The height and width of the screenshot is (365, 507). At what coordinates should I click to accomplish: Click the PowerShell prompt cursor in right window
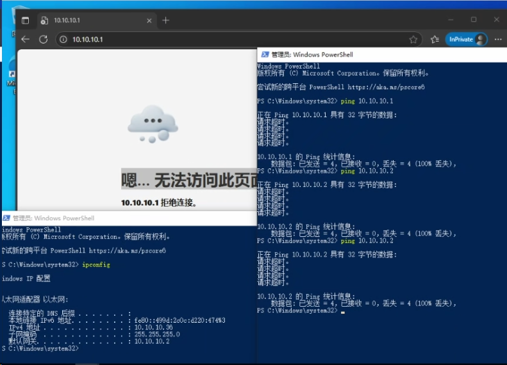click(343, 311)
